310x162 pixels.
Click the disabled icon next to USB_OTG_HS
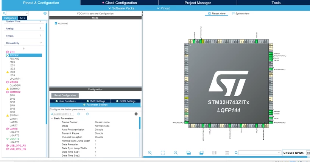(x=8, y=149)
